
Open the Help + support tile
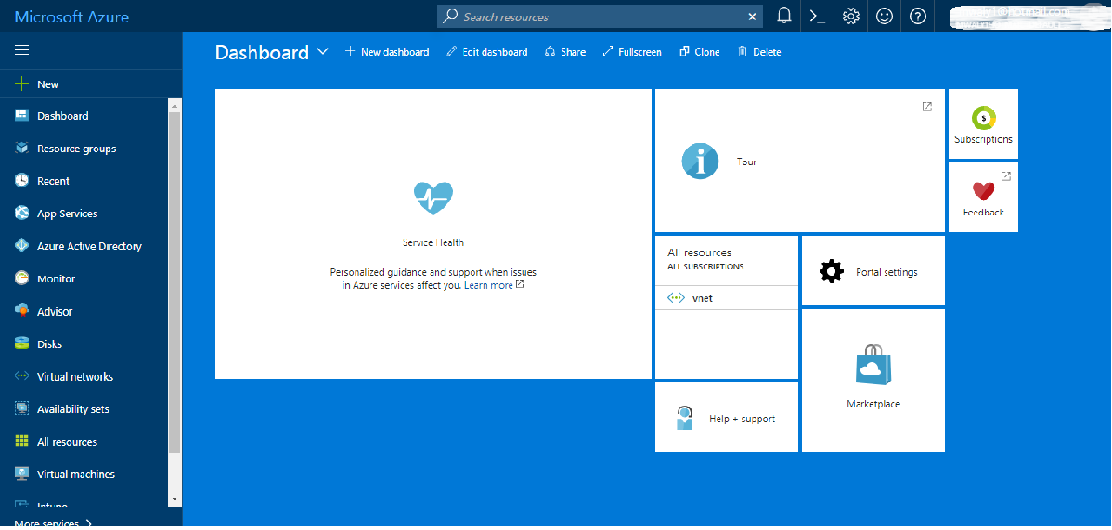pyautogui.click(x=726, y=417)
